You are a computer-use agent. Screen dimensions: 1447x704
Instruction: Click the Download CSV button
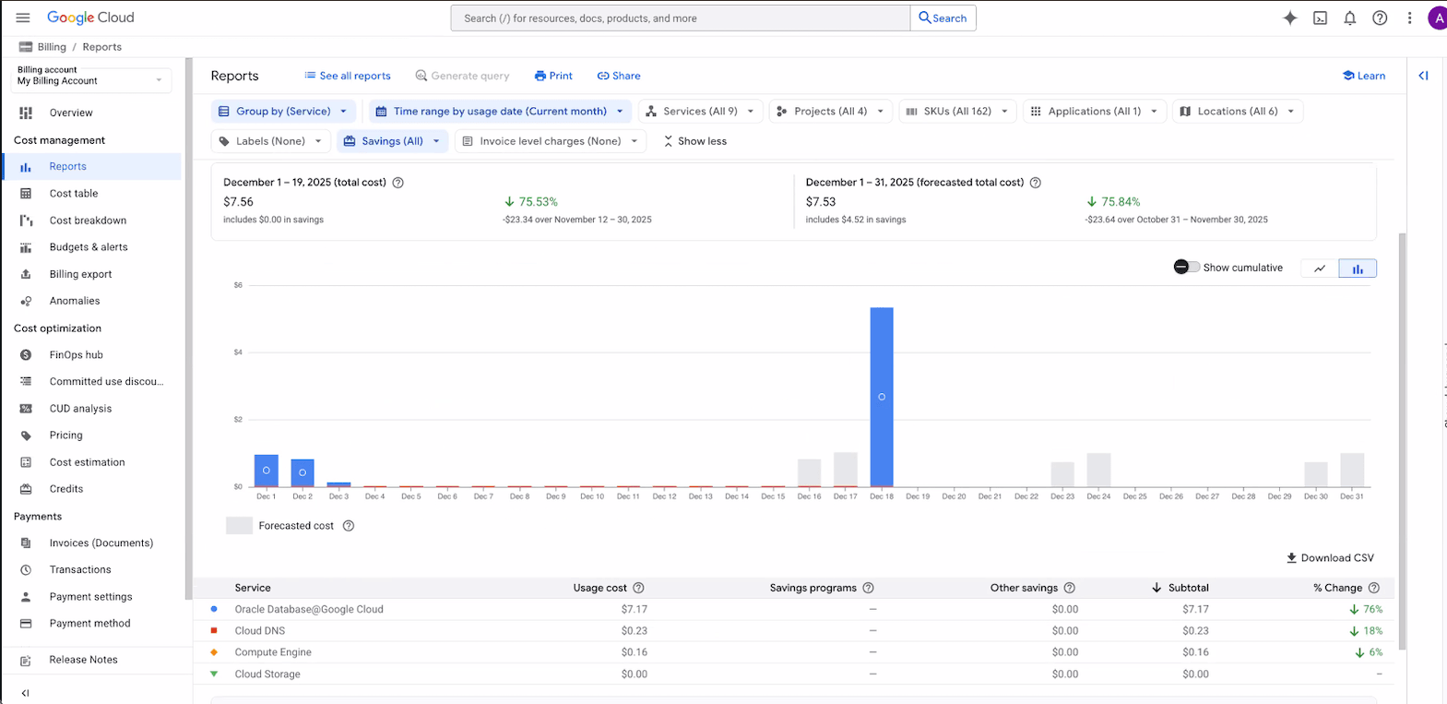click(x=1330, y=558)
